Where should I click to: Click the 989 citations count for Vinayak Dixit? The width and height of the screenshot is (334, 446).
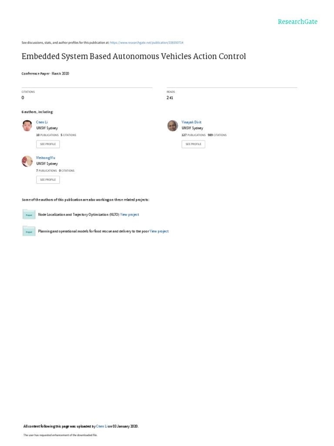pyautogui.click(x=217, y=135)
